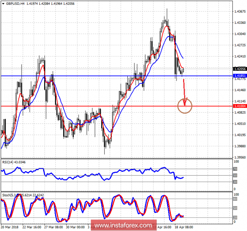Click the red downward arrow on chart
Image resolution: width=247 pixels, height=231 pixels.
pos(184,91)
